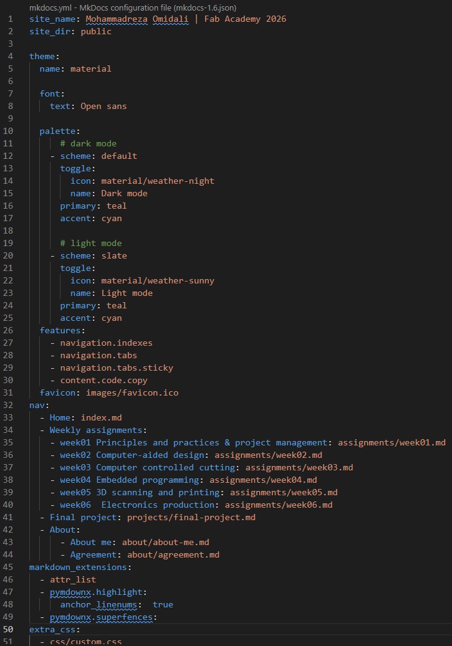Screen dimensions: 452x646
Task: Click the anchor_linenums key
Action: pos(101,604)
